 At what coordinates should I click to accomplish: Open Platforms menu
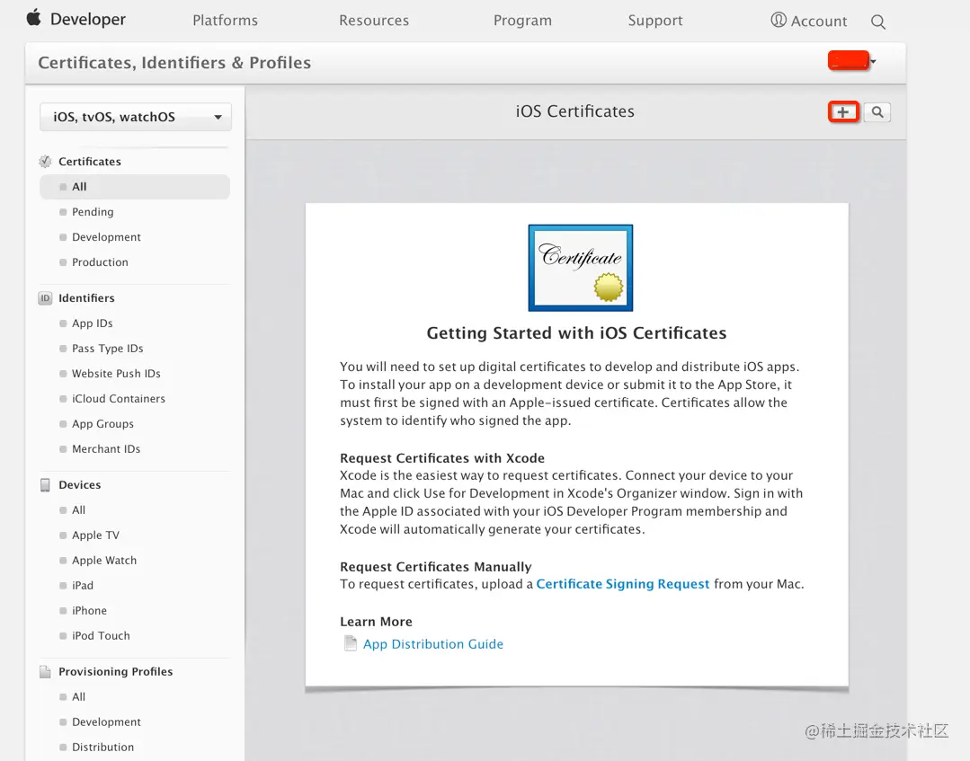click(x=225, y=21)
